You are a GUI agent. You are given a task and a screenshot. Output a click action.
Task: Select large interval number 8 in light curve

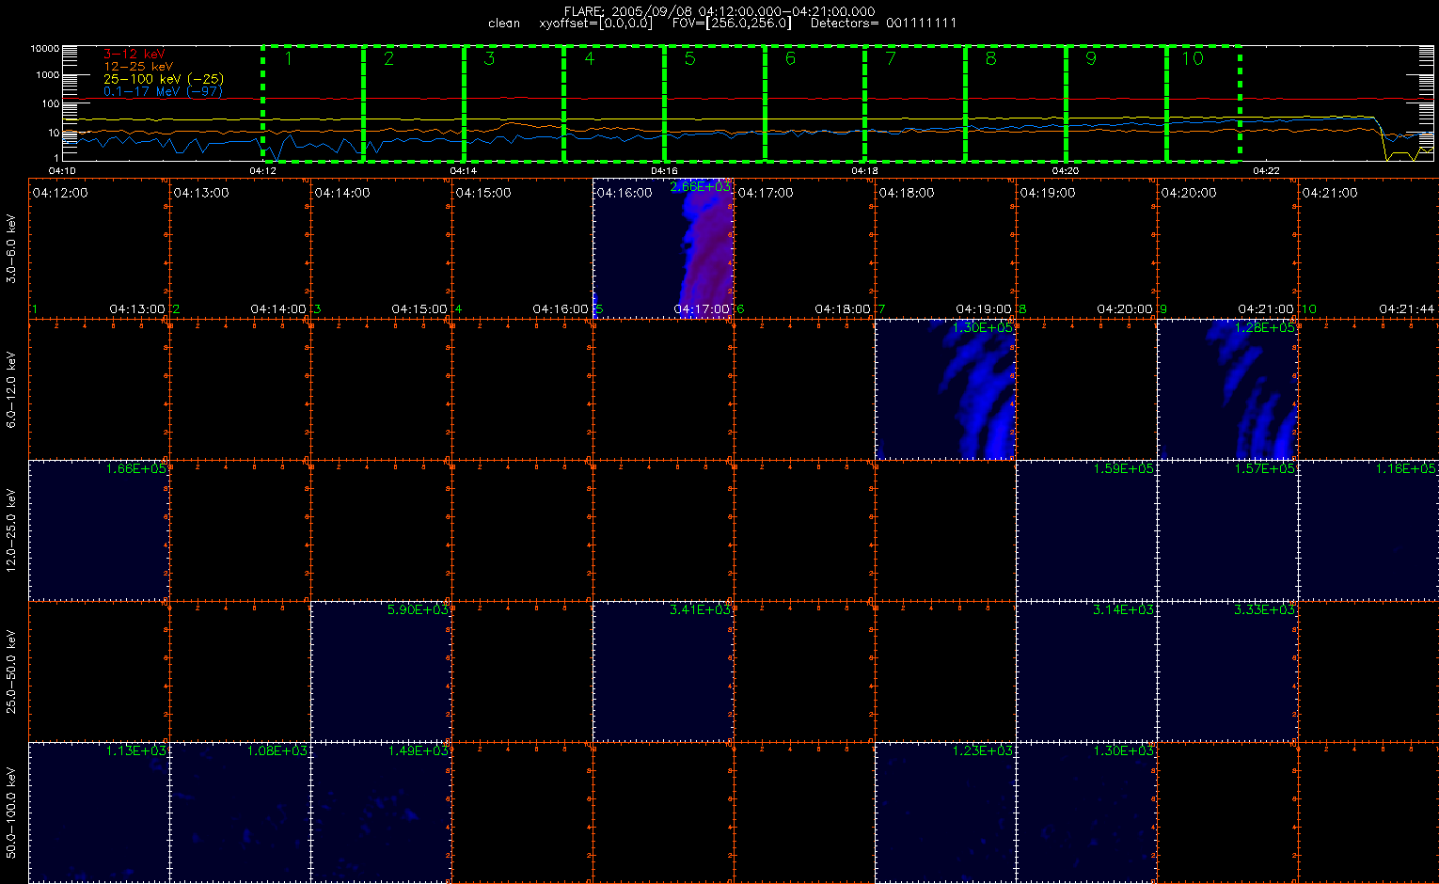[990, 58]
